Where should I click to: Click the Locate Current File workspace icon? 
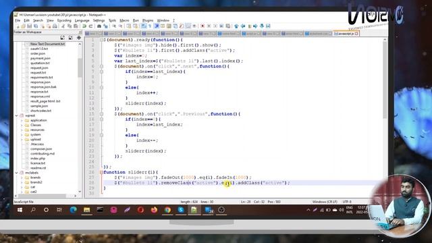(79, 38)
